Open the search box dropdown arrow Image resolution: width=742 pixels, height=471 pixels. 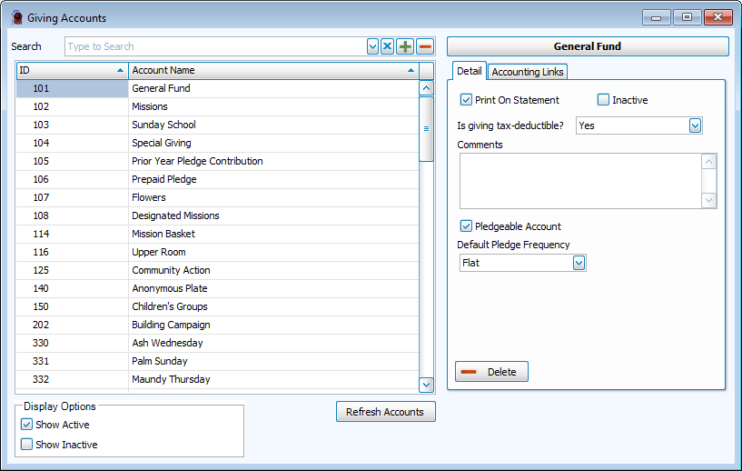[x=372, y=46]
